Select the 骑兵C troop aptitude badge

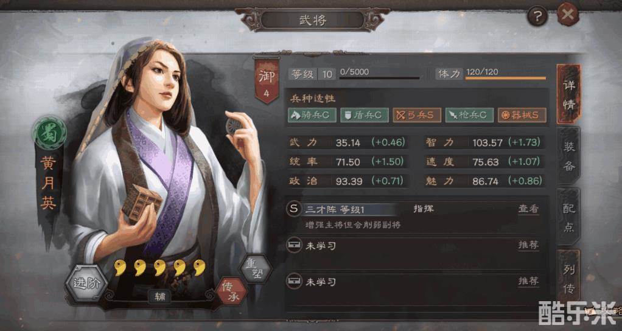[x=312, y=115]
